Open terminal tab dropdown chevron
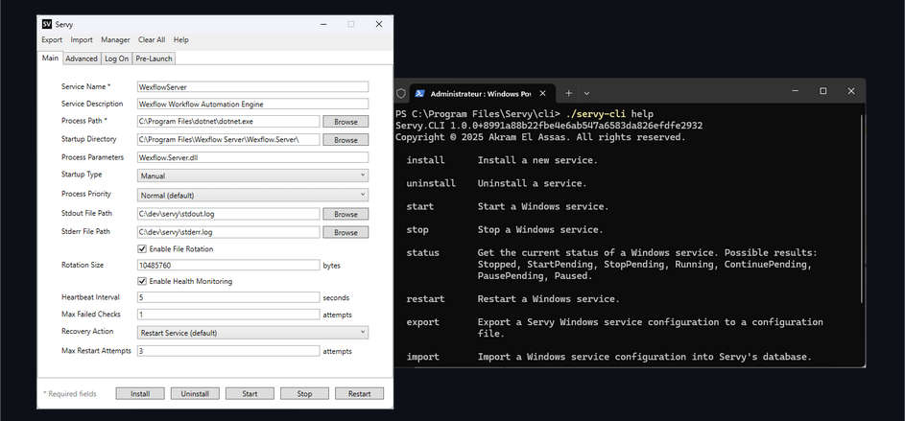This screenshot has width=905, height=421. 586,93
